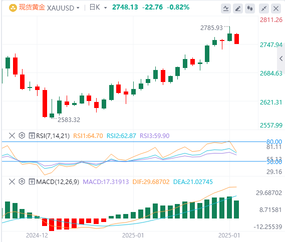Close the chart with top X icon

coord(276,8)
